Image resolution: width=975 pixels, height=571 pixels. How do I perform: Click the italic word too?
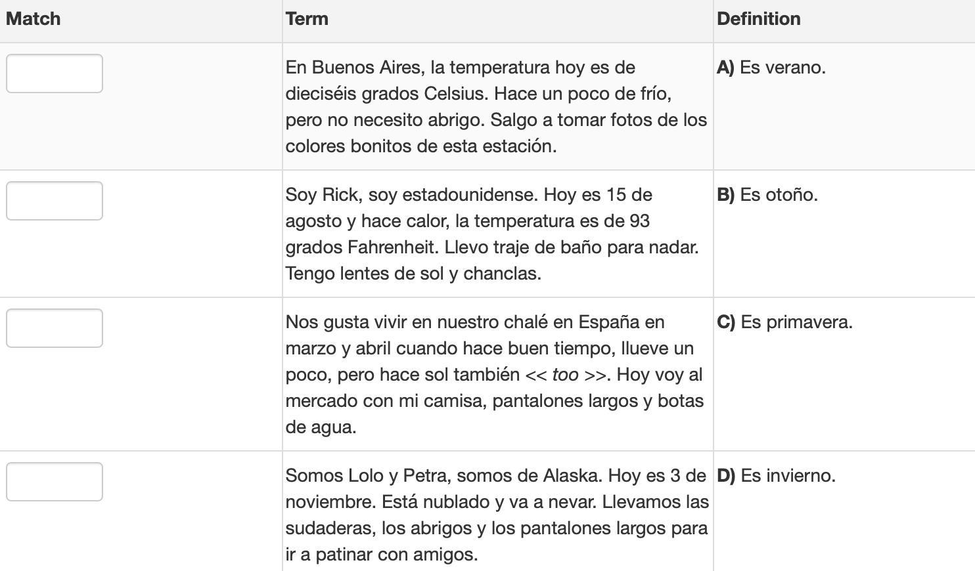[x=565, y=375]
